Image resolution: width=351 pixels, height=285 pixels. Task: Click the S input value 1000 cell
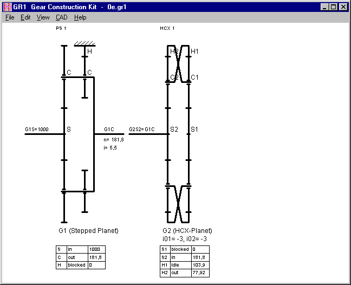click(96, 249)
